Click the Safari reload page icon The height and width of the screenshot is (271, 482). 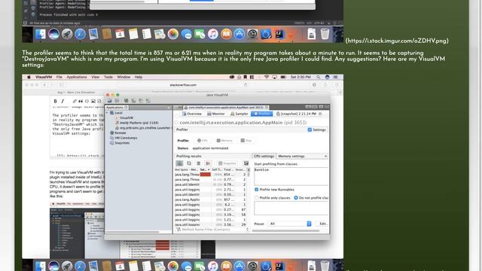(x=246, y=85)
